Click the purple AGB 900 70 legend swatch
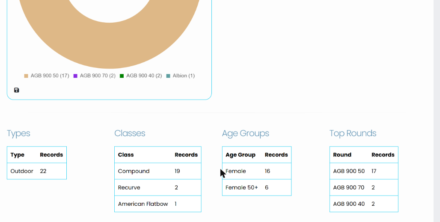440x222 pixels. pos(75,76)
